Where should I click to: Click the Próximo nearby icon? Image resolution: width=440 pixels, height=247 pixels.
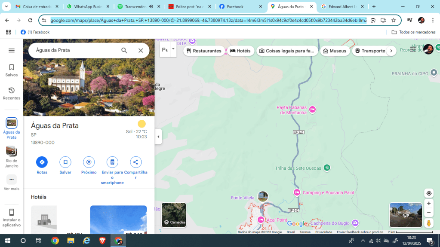pos(89,162)
